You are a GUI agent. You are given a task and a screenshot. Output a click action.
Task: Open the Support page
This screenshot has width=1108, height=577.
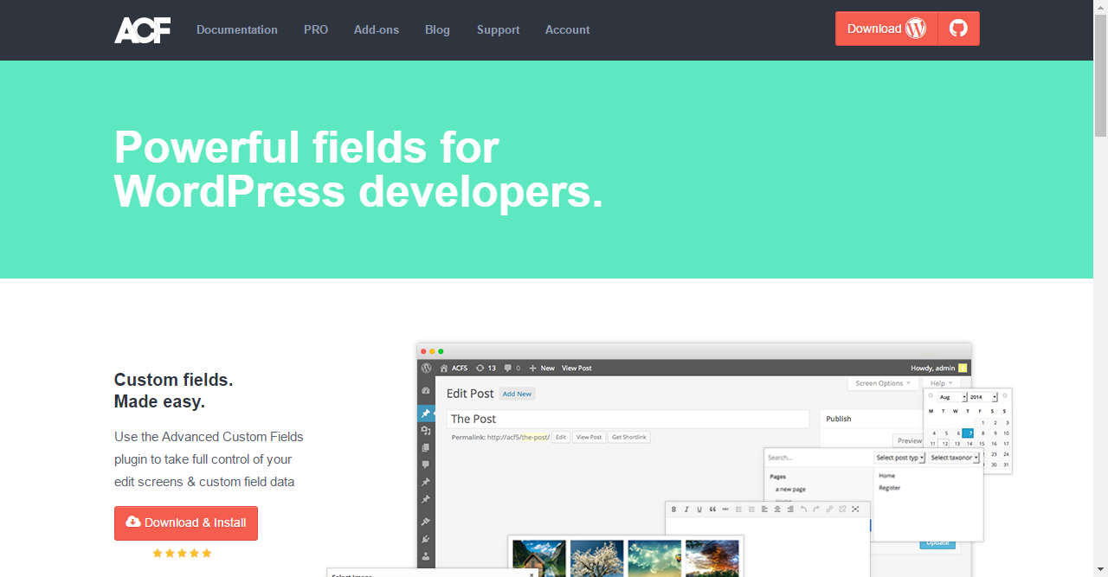(498, 29)
